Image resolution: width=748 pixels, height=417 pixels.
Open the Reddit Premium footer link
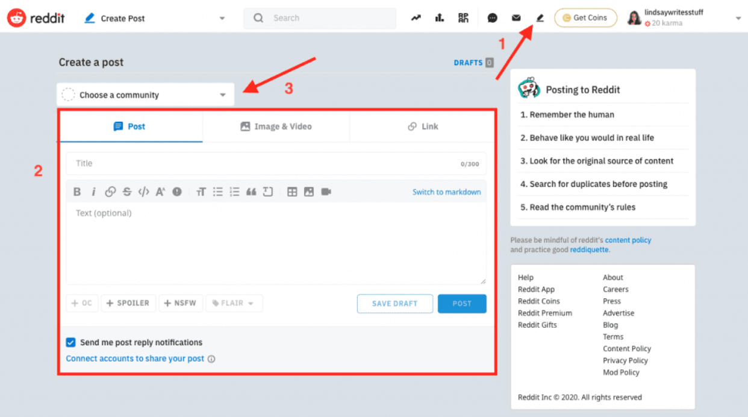(x=545, y=313)
